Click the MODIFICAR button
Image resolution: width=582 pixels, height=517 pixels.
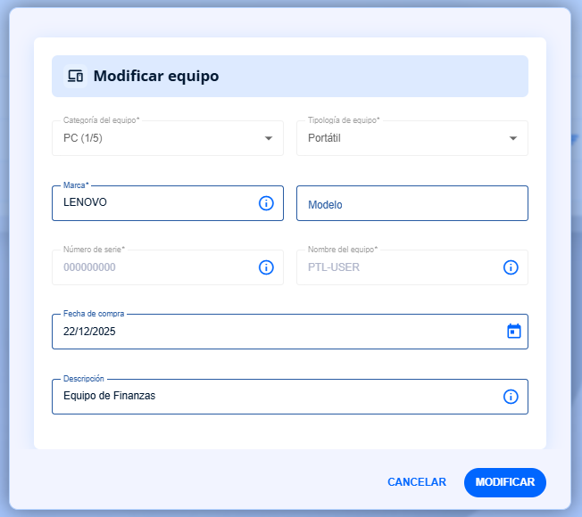coord(505,482)
